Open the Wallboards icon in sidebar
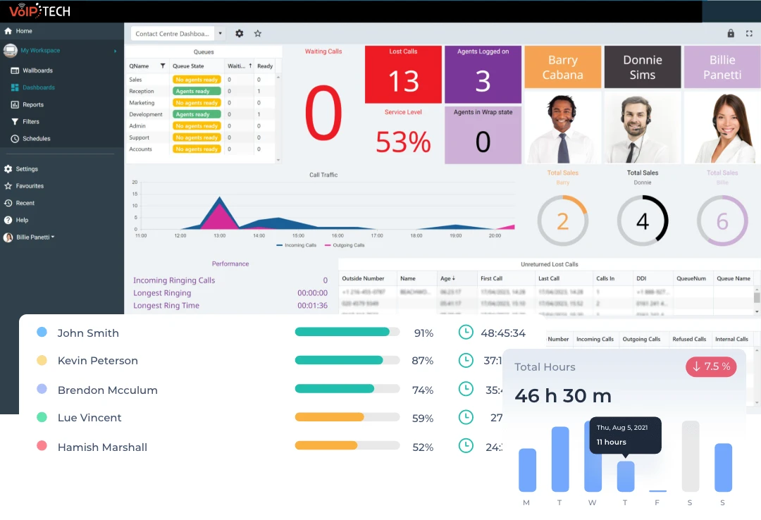This screenshot has height=520, width=761. (15, 70)
